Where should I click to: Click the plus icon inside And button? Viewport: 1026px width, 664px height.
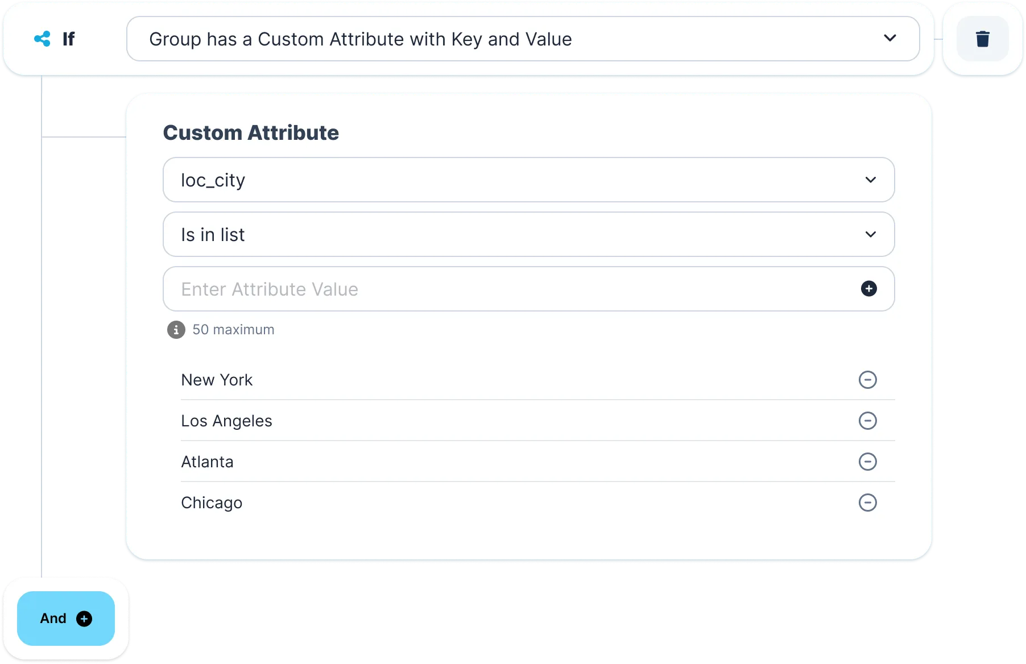point(84,619)
